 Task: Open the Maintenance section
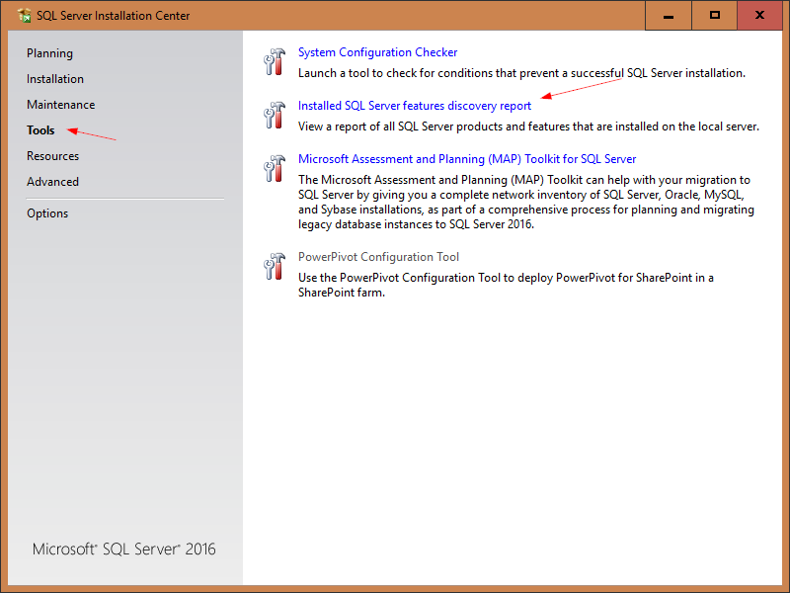[61, 104]
